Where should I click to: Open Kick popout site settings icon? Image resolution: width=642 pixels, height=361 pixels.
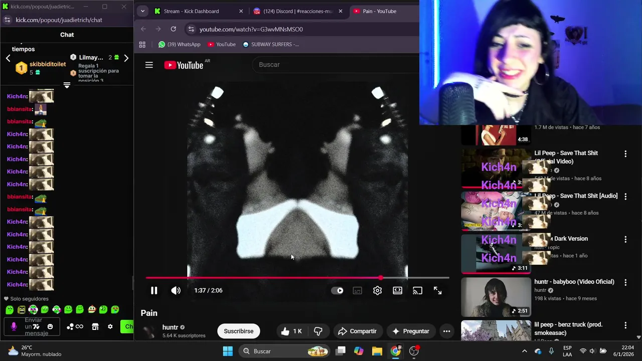click(x=7, y=20)
